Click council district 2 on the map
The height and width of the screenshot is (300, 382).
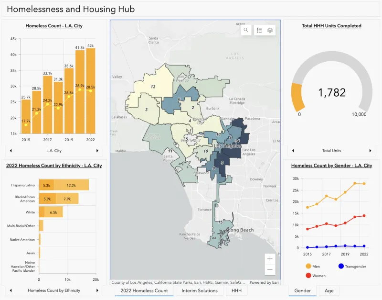[193, 107]
